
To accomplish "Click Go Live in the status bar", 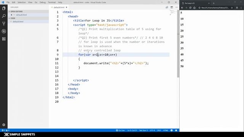I will 120,130.
